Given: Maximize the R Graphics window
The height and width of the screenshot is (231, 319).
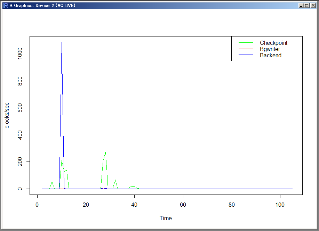Looking at the screenshot, I should [307, 6].
